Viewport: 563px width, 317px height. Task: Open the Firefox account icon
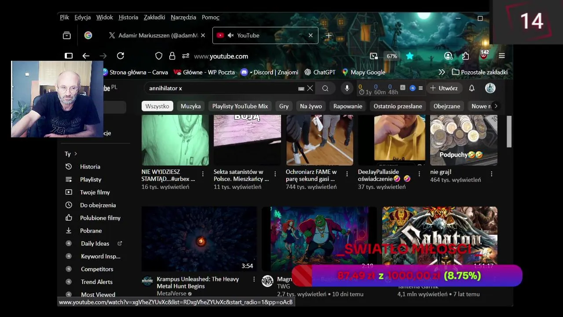coord(448,56)
